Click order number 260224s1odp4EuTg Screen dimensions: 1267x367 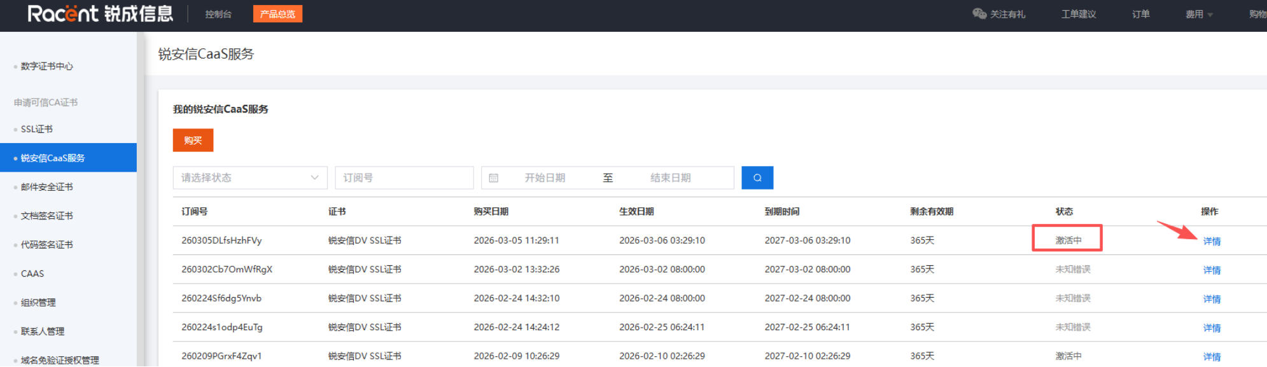222,327
